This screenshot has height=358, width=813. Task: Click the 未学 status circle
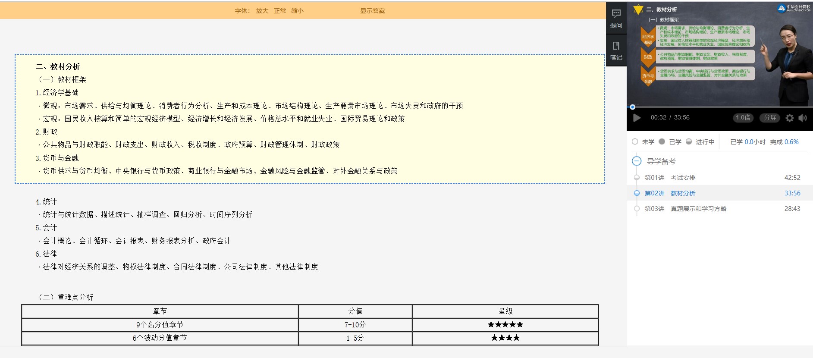pos(635,141)
